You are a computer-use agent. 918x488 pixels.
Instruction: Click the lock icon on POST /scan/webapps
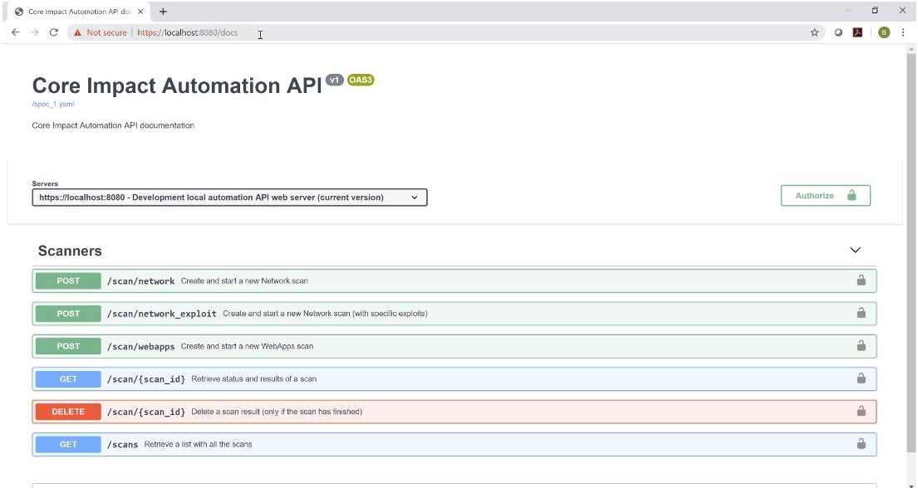[861, 346]
